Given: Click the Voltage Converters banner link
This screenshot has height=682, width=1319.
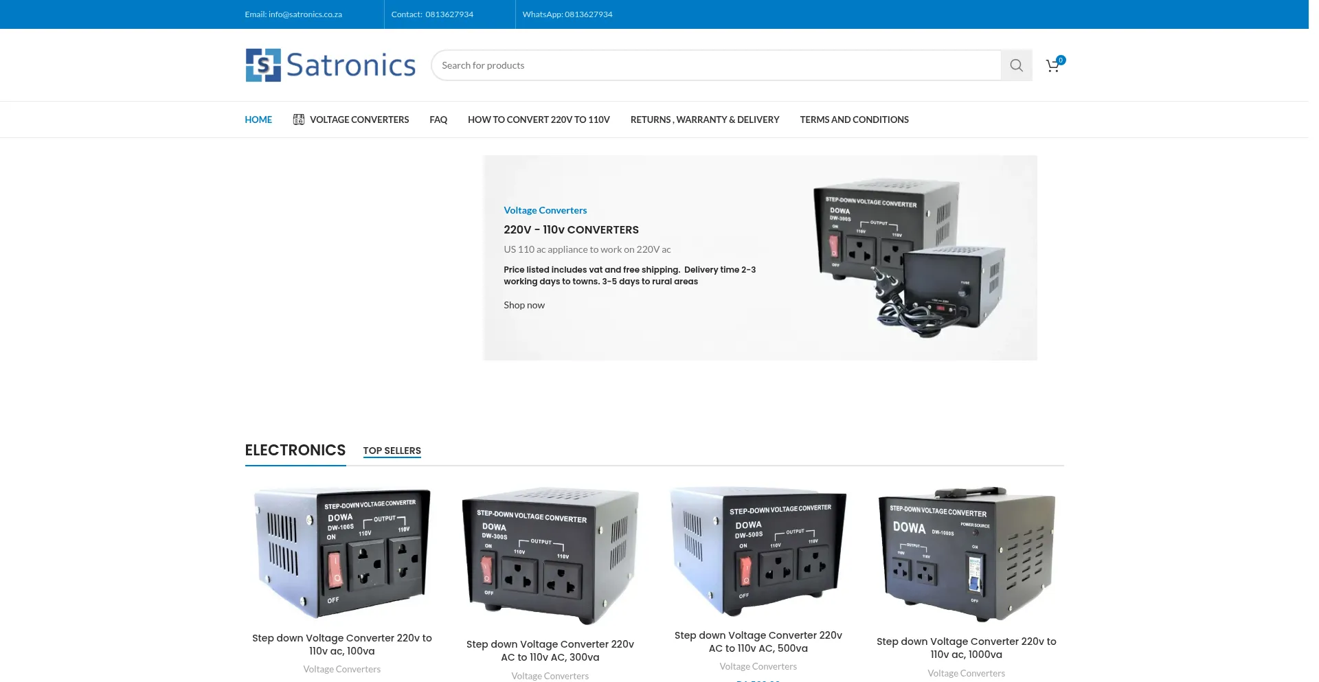Looking at the screenshot, I should [545, 210].
